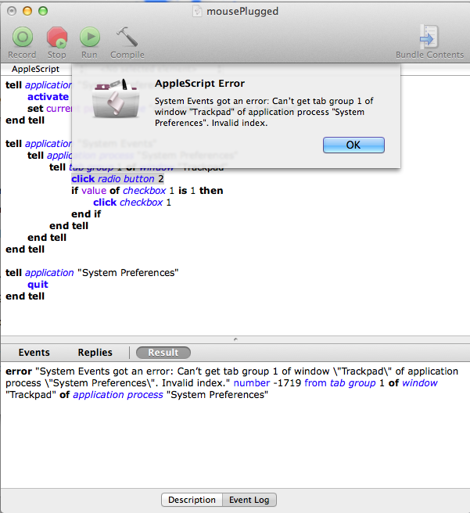Switch to the Events log tab
The image size is (470, 513).
[34, 353]
